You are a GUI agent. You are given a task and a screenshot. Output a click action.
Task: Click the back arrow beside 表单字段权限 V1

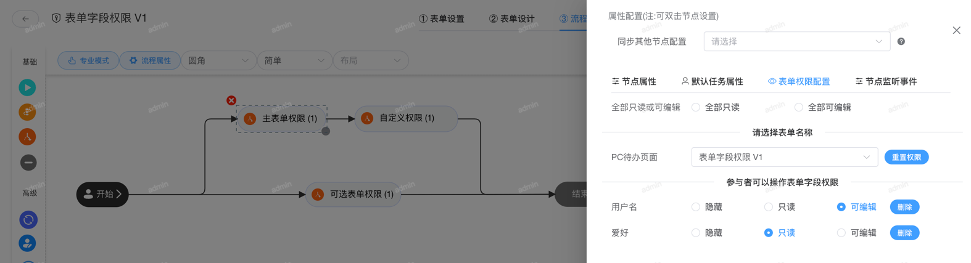click(25, 19)
